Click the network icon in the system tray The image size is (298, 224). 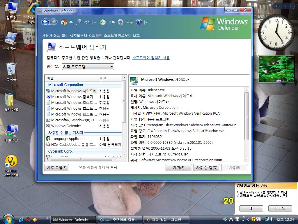[267, 219]
